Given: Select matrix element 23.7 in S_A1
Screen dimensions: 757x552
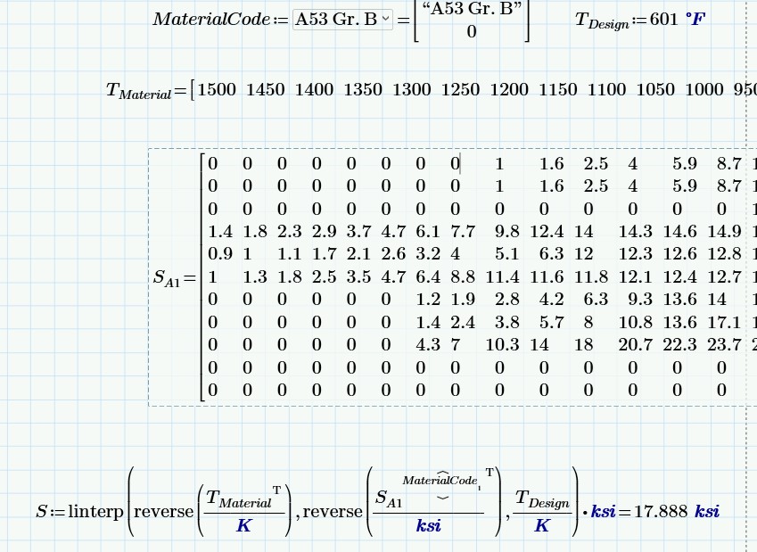Looking at the screenshot, I should (725, 344).
